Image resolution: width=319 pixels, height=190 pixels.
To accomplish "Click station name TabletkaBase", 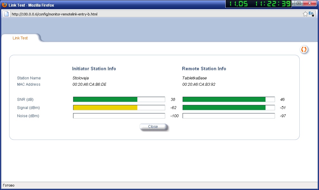I will (x=195, y=78).
